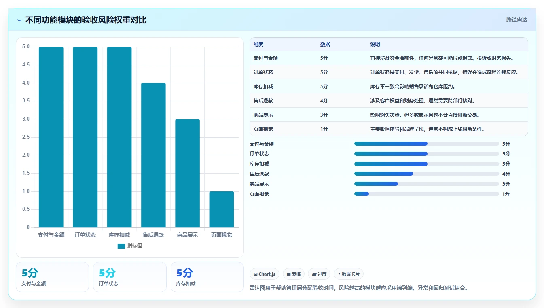Screen dimensions: 544x308
Task: Click the 库存扣减 bar in chart
Action: (119, 137)
